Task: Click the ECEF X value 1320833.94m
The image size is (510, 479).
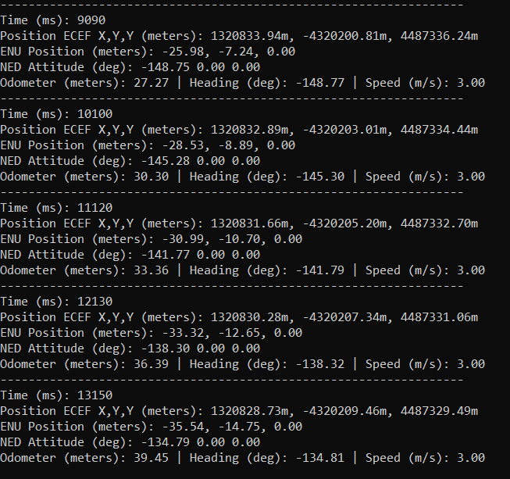Action: [x=249, y=36]
